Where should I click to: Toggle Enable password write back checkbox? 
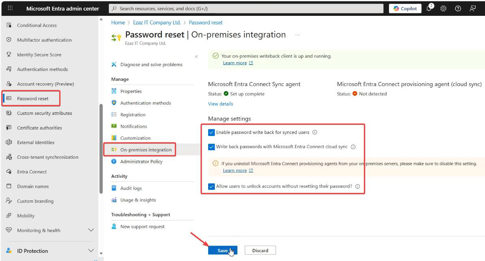211,132
